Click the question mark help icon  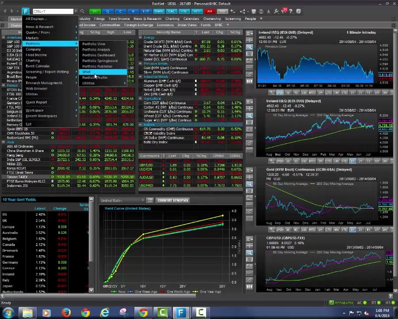tap(291, 11)
